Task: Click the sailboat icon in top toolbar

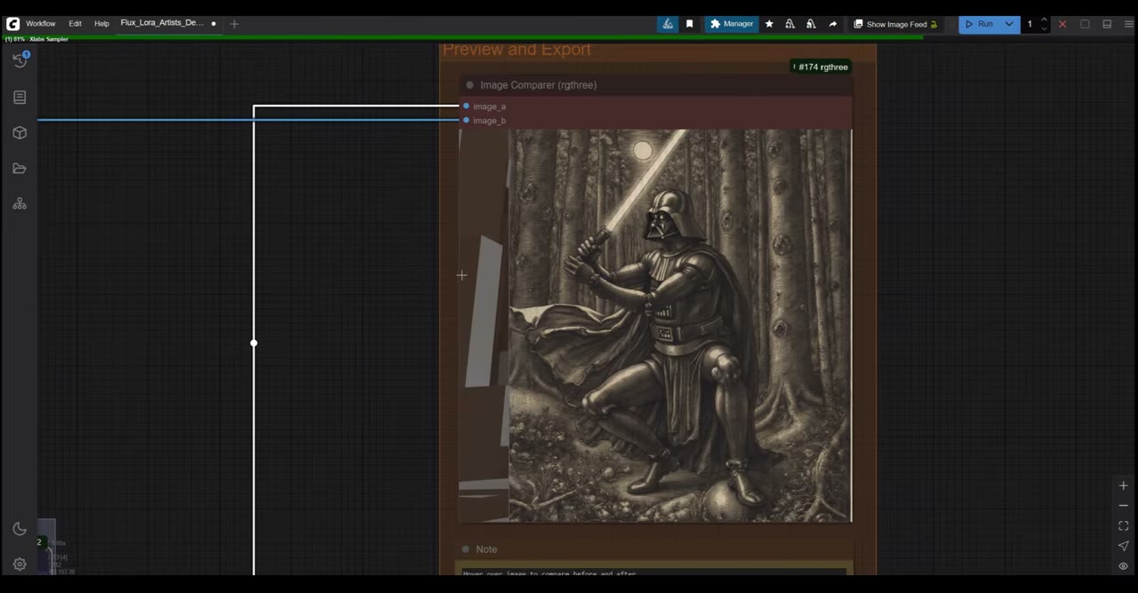Action: tap(668, 24)
